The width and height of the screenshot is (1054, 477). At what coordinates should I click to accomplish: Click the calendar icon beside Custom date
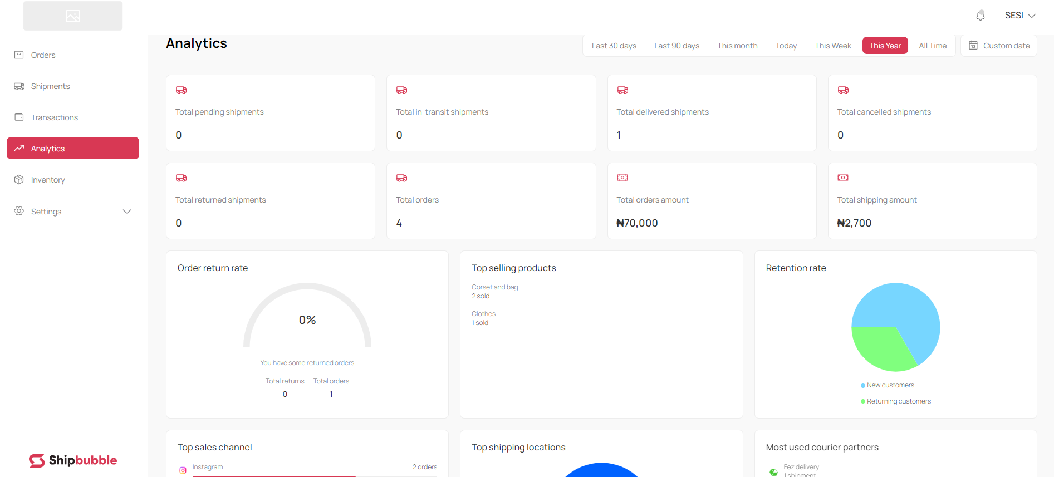(x=973, y=45)
